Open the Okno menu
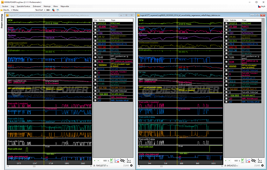267x170 pixels. pos(55,6)
